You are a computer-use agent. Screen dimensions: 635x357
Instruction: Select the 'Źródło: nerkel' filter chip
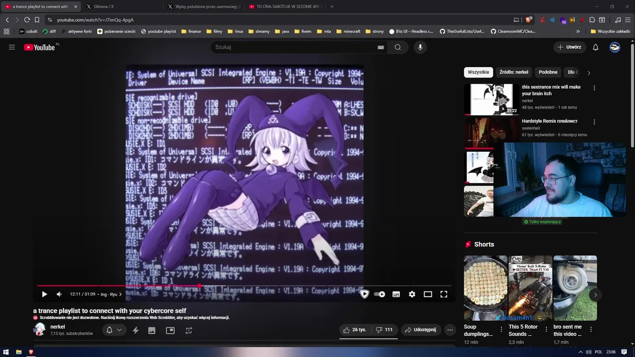513,72
